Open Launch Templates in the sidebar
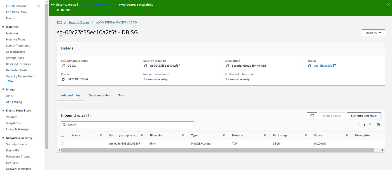The image size is (392, 170). tap(18, 46)
